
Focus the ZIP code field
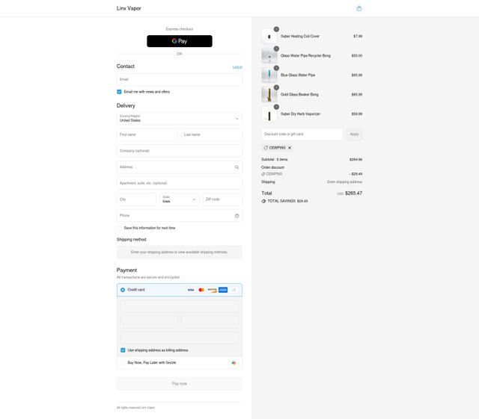pyautogui.click(x=222, y=199)
